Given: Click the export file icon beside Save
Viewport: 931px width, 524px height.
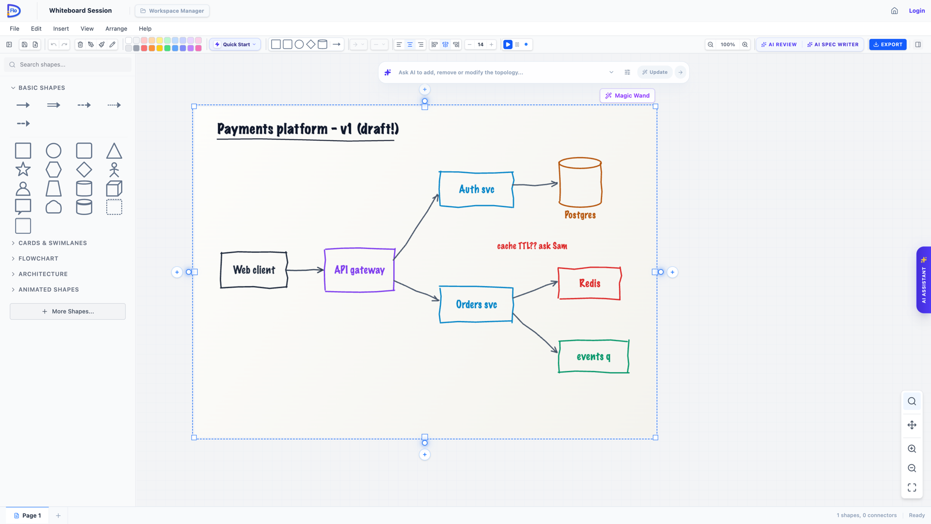Looking at the screenshot, I should pos(35,45).
